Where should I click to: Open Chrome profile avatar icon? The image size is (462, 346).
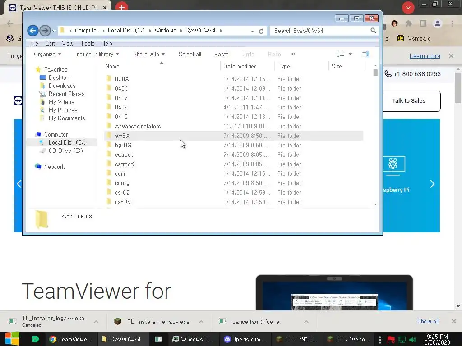click(438, 23)
